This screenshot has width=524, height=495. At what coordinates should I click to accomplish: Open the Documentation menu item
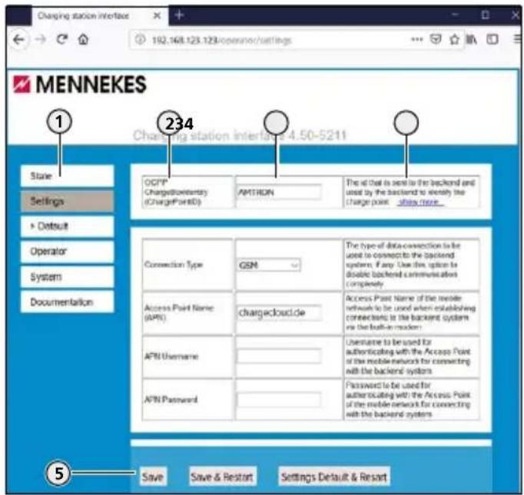(67, 302)
